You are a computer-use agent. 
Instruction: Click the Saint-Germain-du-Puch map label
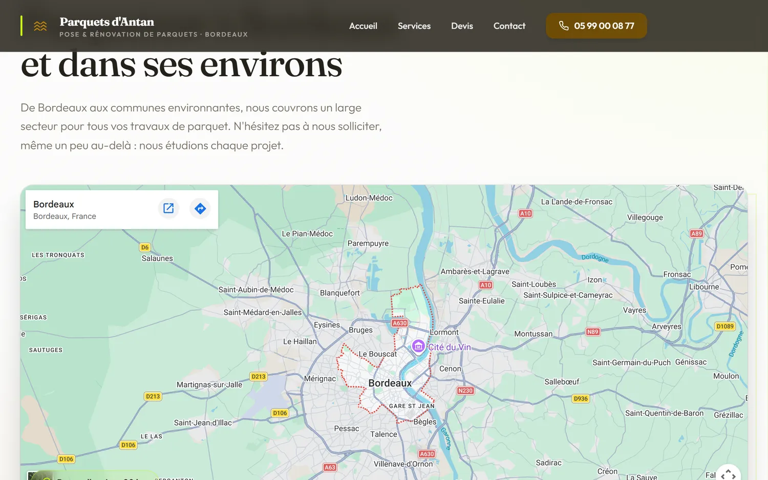[631, 363]
